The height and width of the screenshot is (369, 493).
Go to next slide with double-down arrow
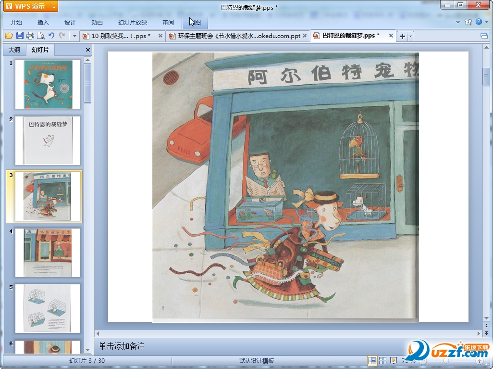486,332
